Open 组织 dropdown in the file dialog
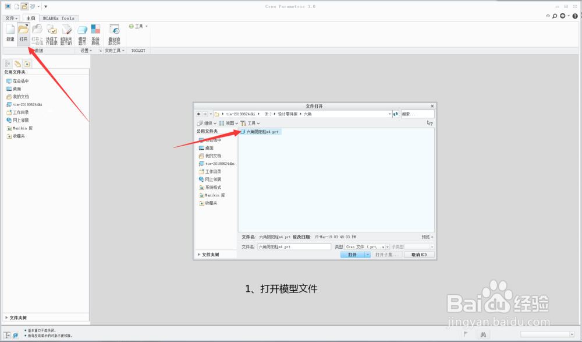The image size is (582, 342). pos(207,124)
